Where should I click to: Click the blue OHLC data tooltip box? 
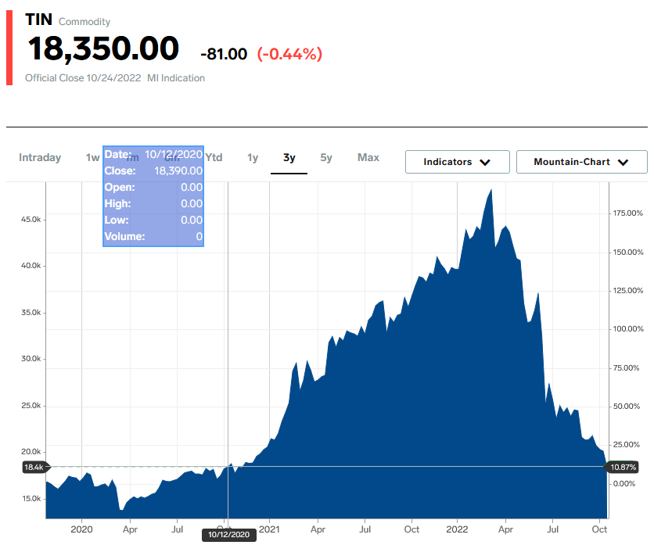[x=153, y=196]
